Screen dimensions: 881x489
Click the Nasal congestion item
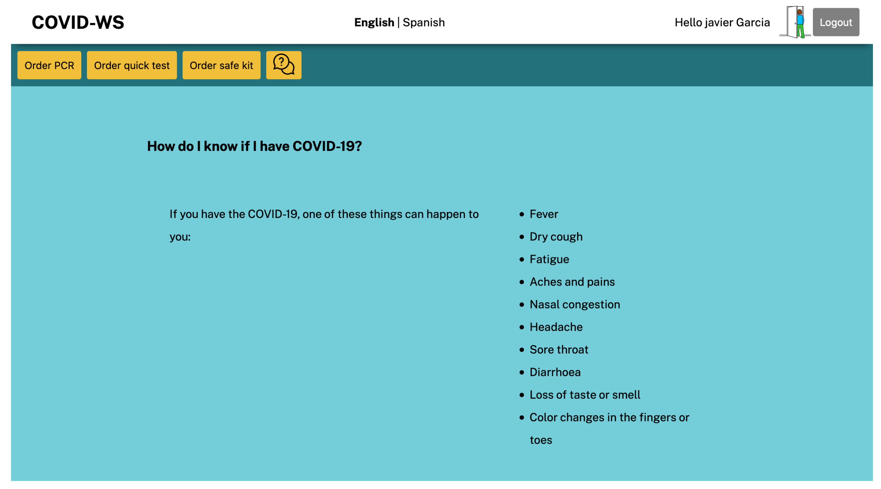click(x=575, y=304)
